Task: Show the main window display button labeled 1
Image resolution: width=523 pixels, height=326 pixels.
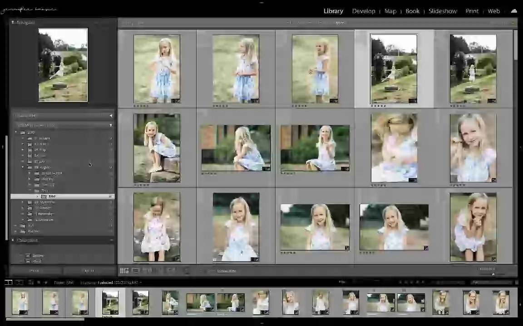Action: click(8, 283)
